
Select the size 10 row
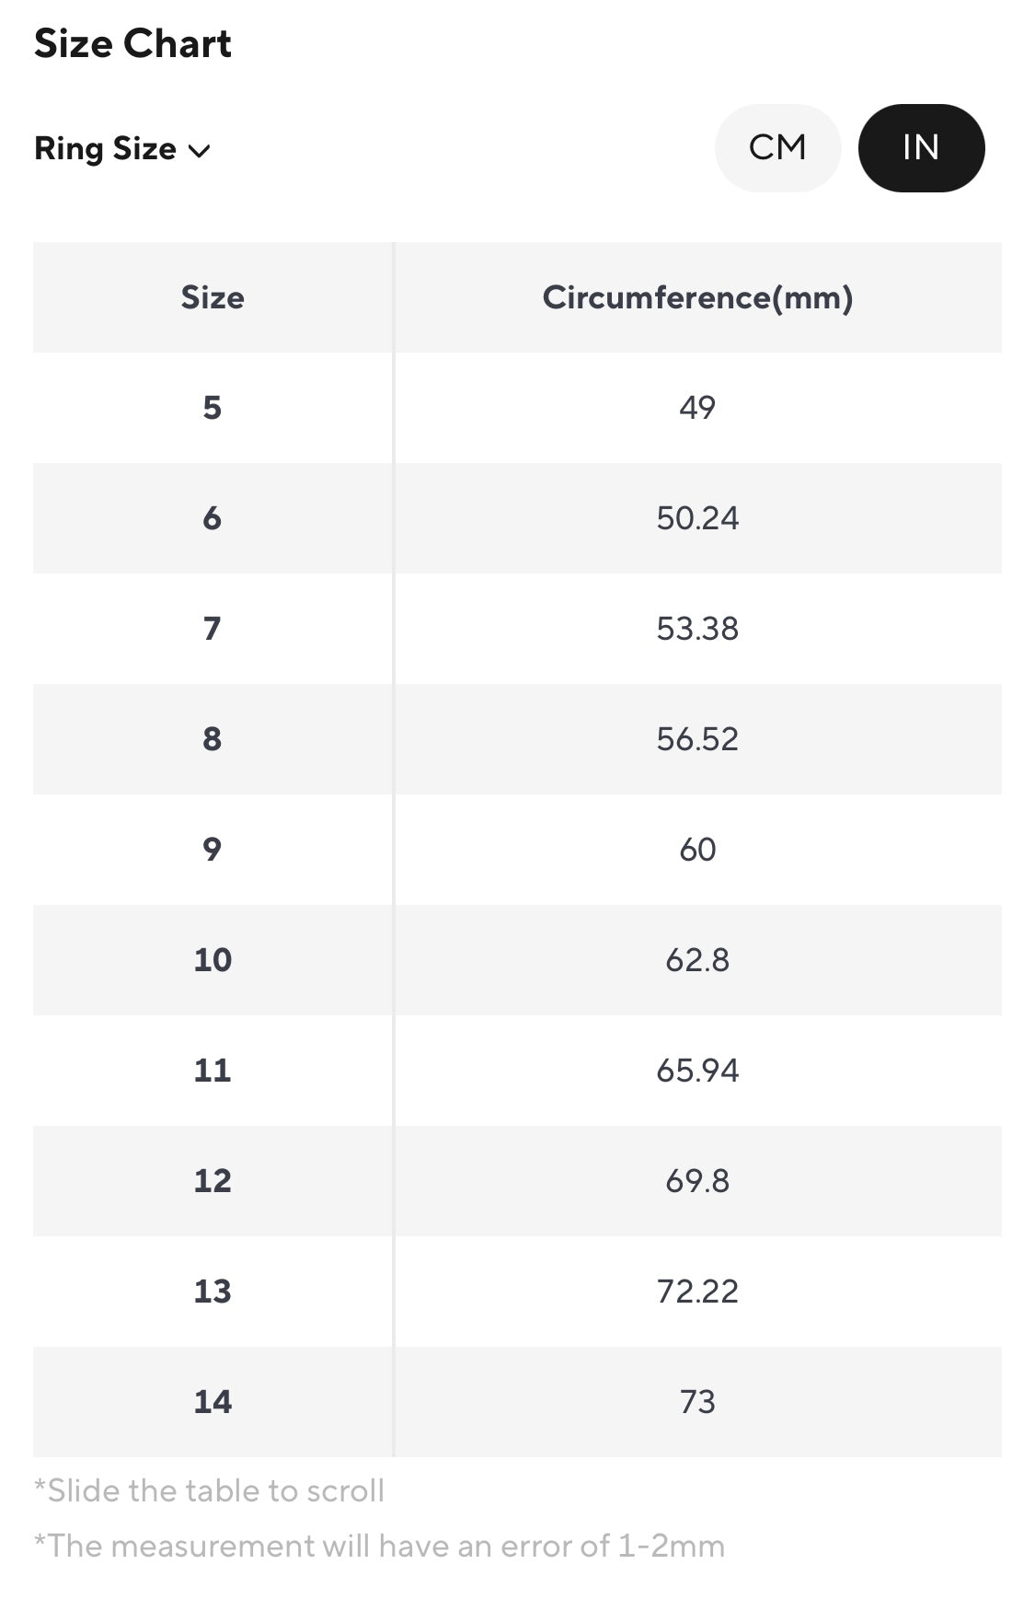[517, 960]
